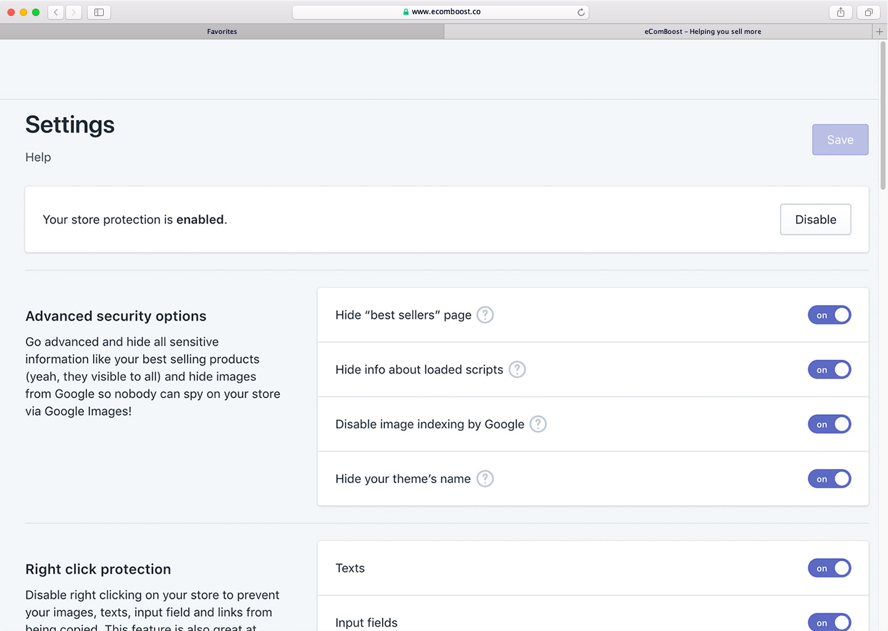Open help tooltip for Hide info about loaded scripts
The image size is (888, 631).
[517, 370]
